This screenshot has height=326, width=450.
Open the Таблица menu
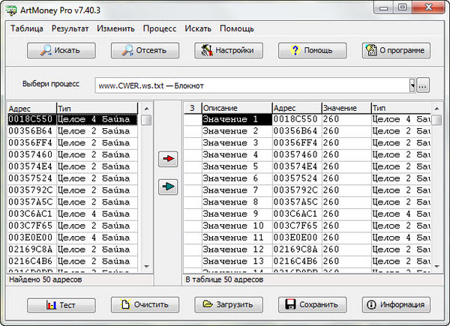(x=27, y=28)
